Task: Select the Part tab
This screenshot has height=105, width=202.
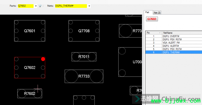Action: [x=147, y=12]
